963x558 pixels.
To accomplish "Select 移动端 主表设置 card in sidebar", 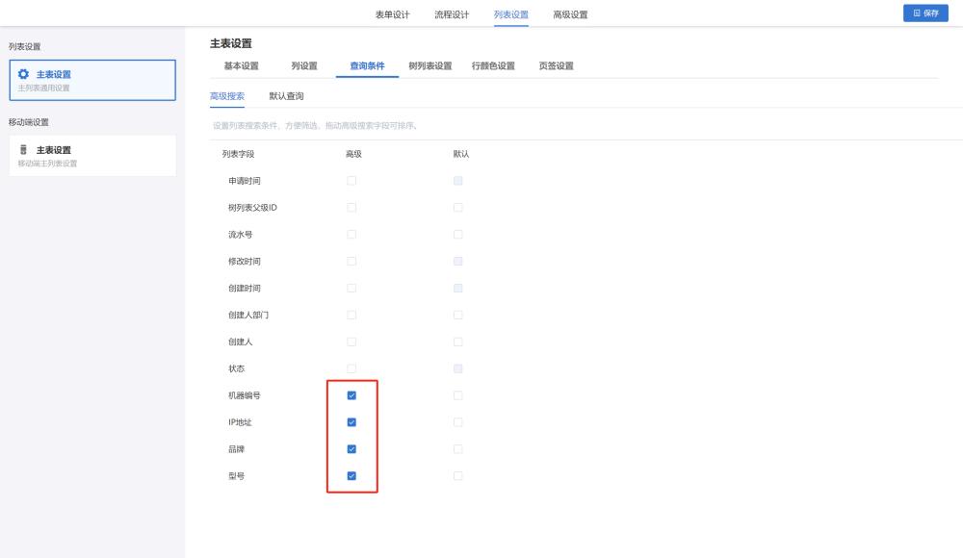I will coord(92,156).
